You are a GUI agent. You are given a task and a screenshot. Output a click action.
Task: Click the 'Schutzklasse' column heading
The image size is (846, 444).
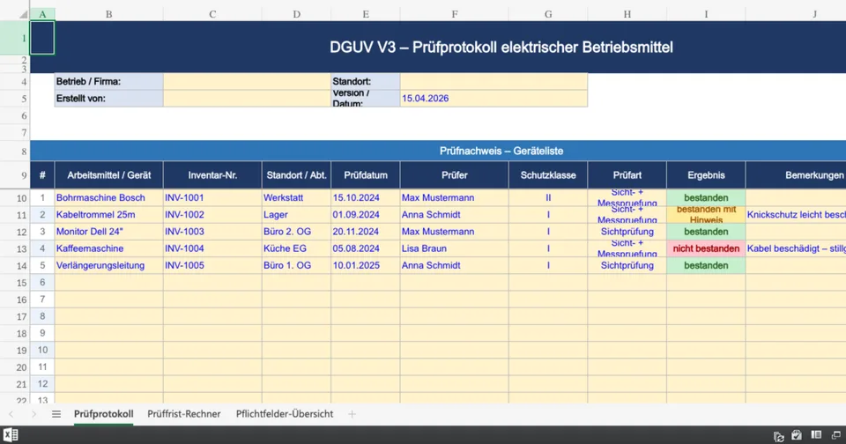(x=548, y=175)
